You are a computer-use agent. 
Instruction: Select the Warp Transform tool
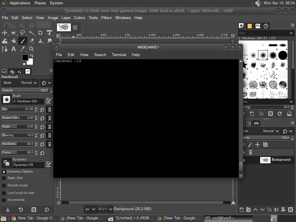pos(5,41)
